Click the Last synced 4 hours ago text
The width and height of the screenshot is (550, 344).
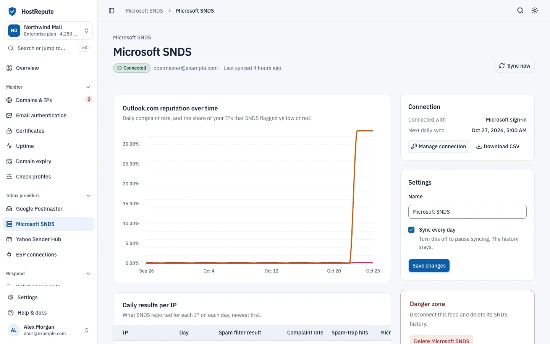coord(252,68)
